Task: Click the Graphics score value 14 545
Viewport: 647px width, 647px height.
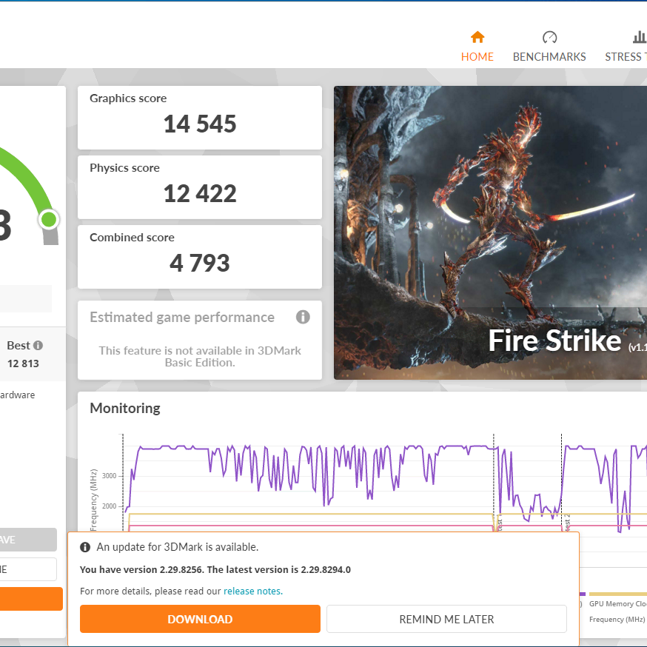Action: pyautogui.click(x=200, y=124)
